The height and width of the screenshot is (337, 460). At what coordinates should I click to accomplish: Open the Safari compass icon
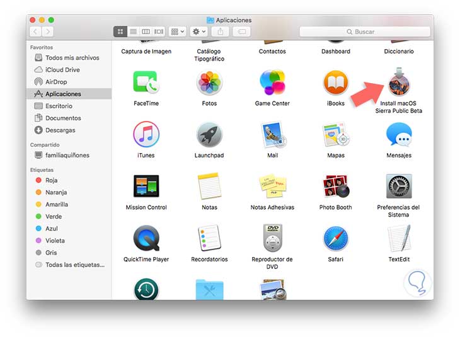(x=336, y=239)
